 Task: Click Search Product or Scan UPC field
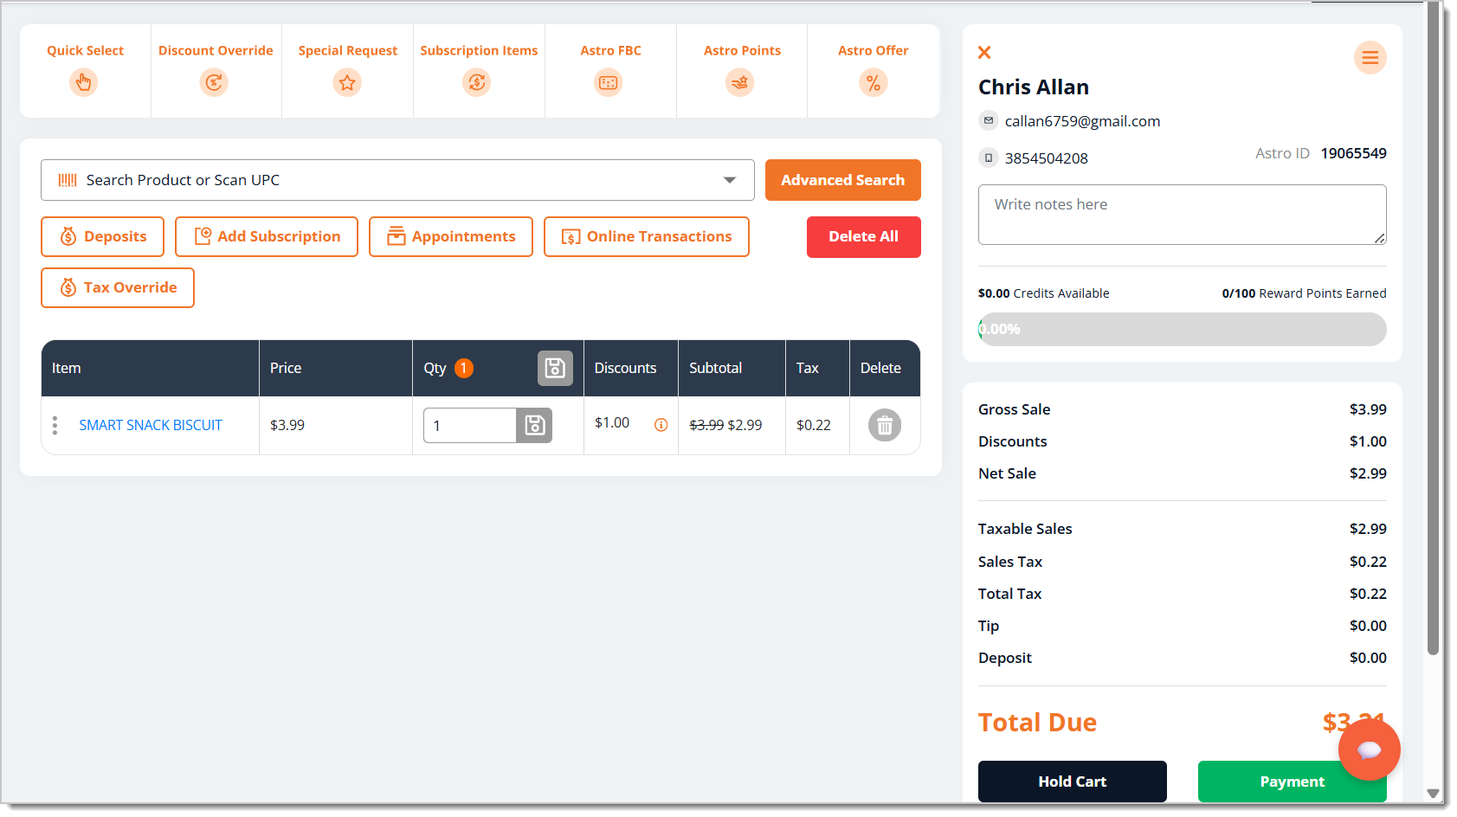click(397, 180)
